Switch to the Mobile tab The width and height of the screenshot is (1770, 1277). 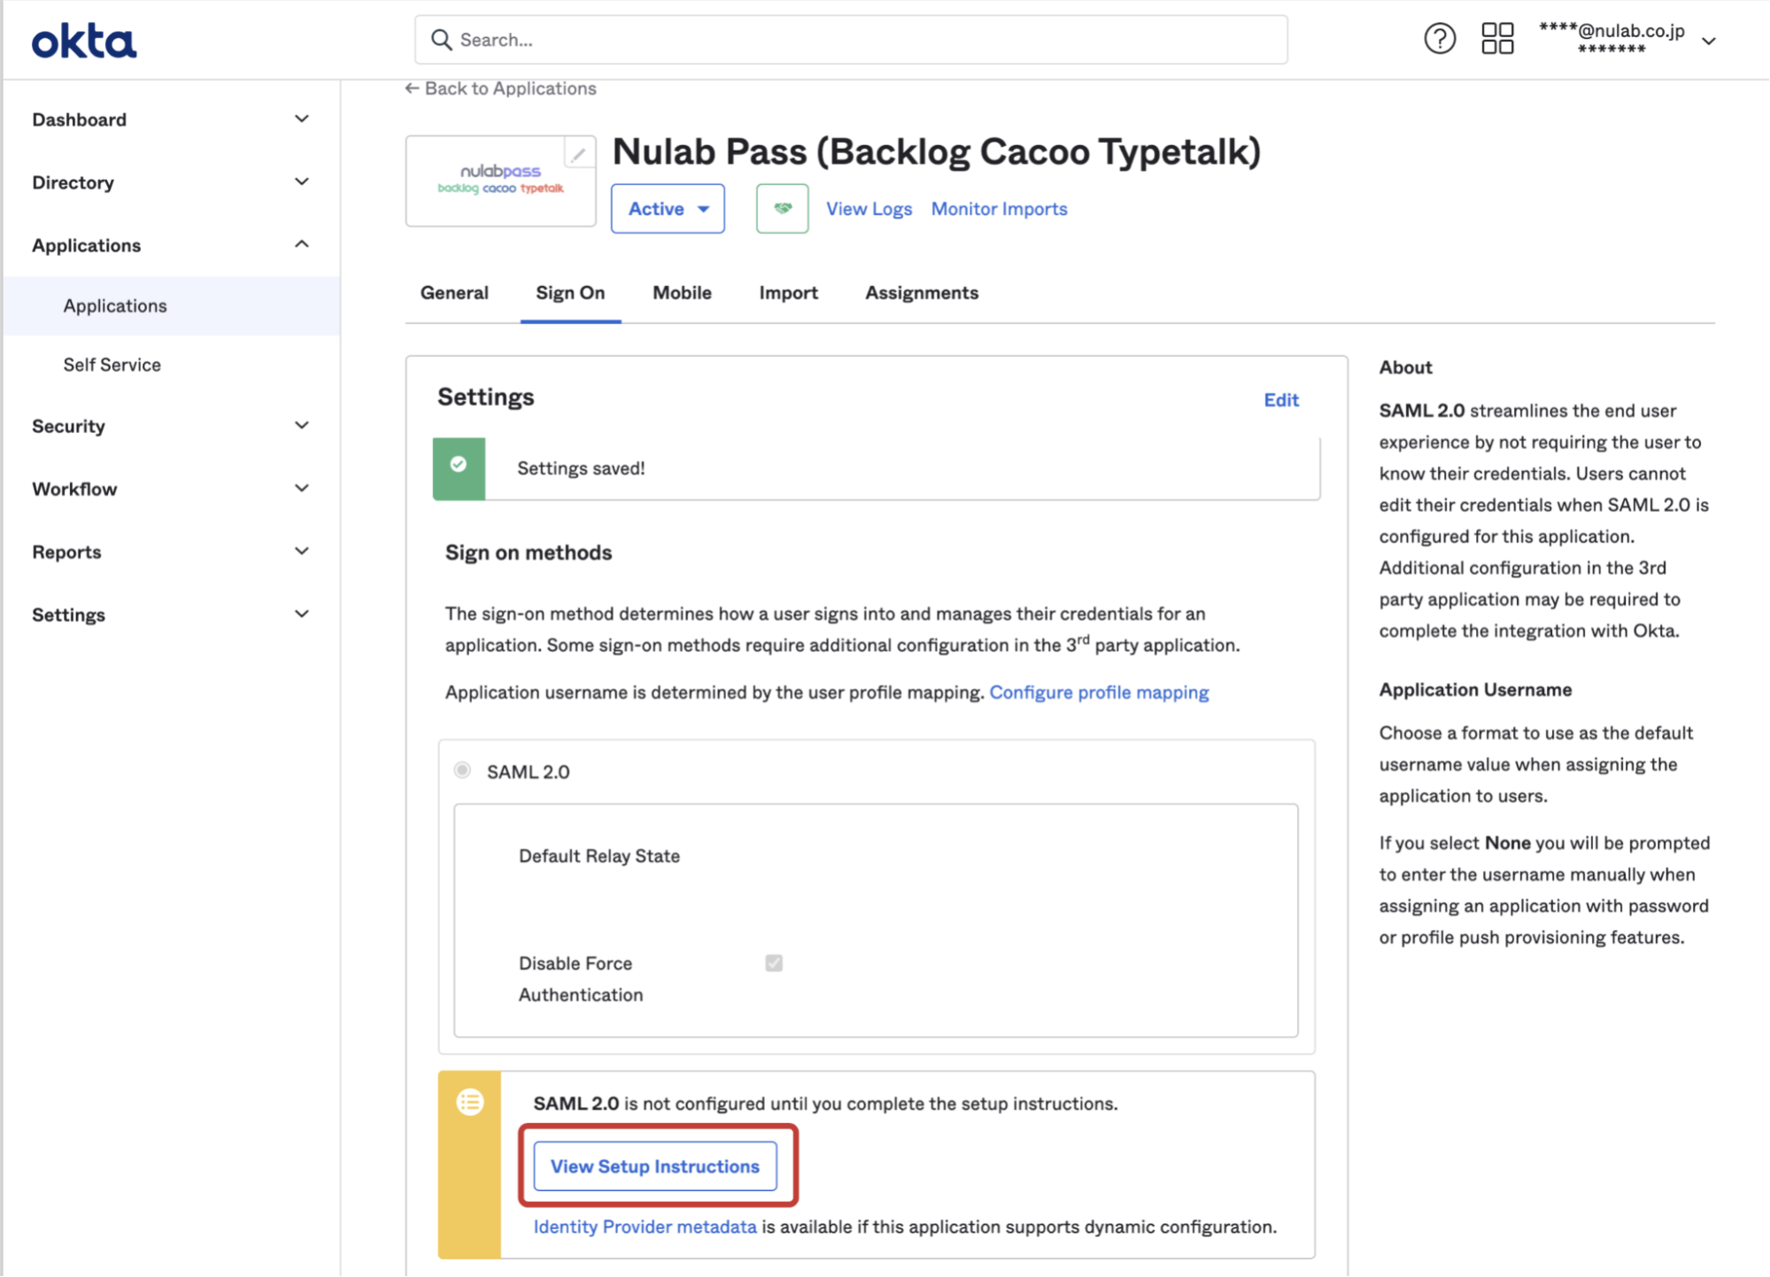click(682, 293)
